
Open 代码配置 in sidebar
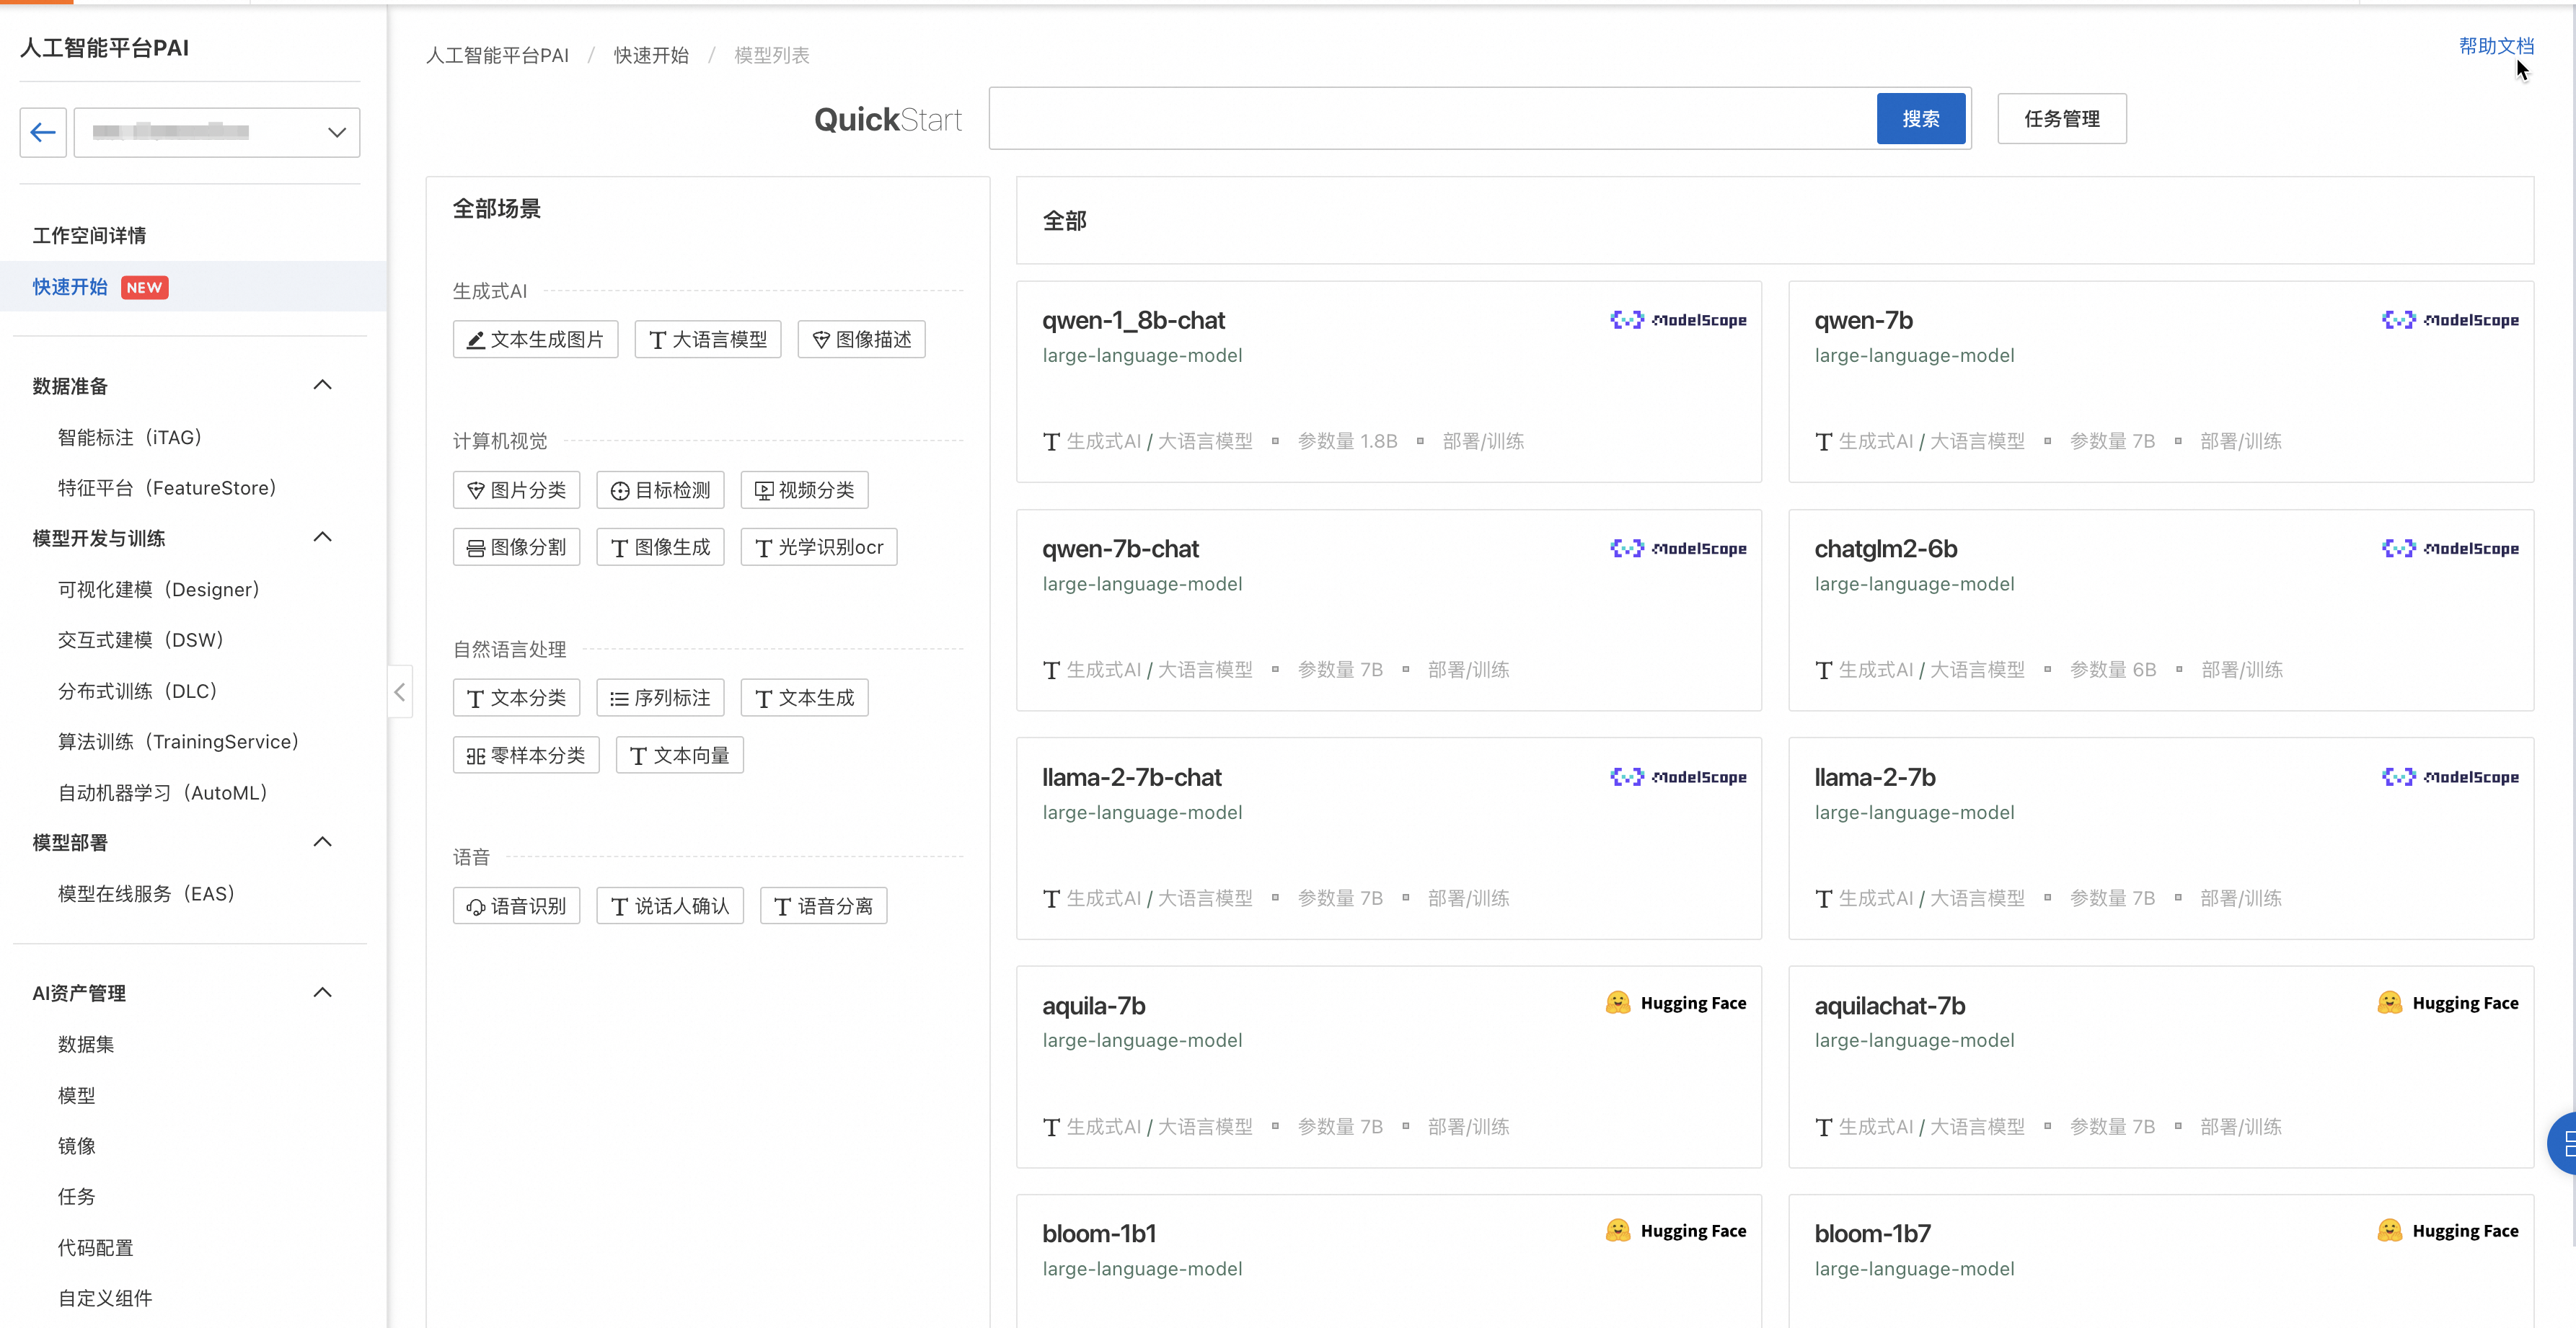pos(96,1248)
